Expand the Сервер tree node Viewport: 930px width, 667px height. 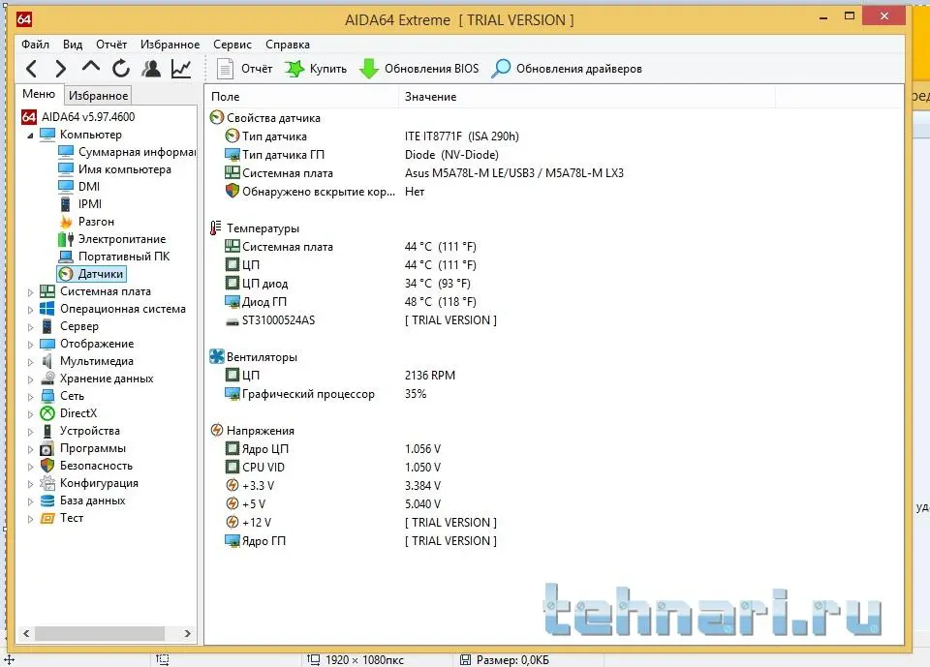(30, 326)
